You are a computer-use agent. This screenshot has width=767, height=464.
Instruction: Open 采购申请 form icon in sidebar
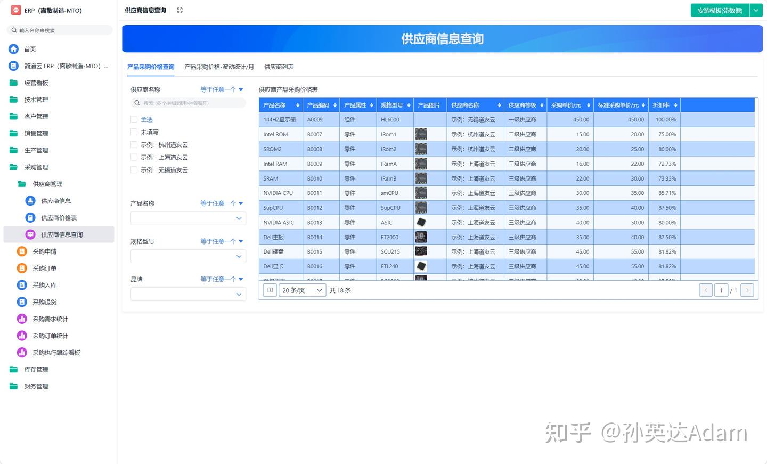point(22,251)
